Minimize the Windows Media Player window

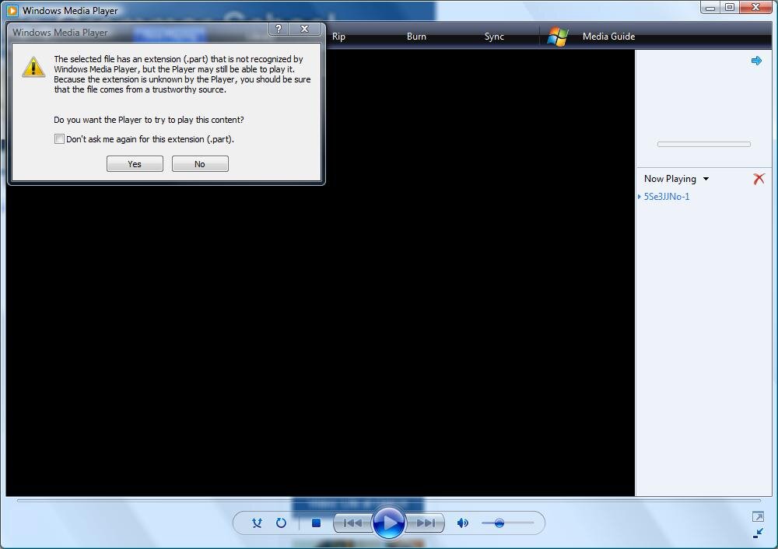710,8
